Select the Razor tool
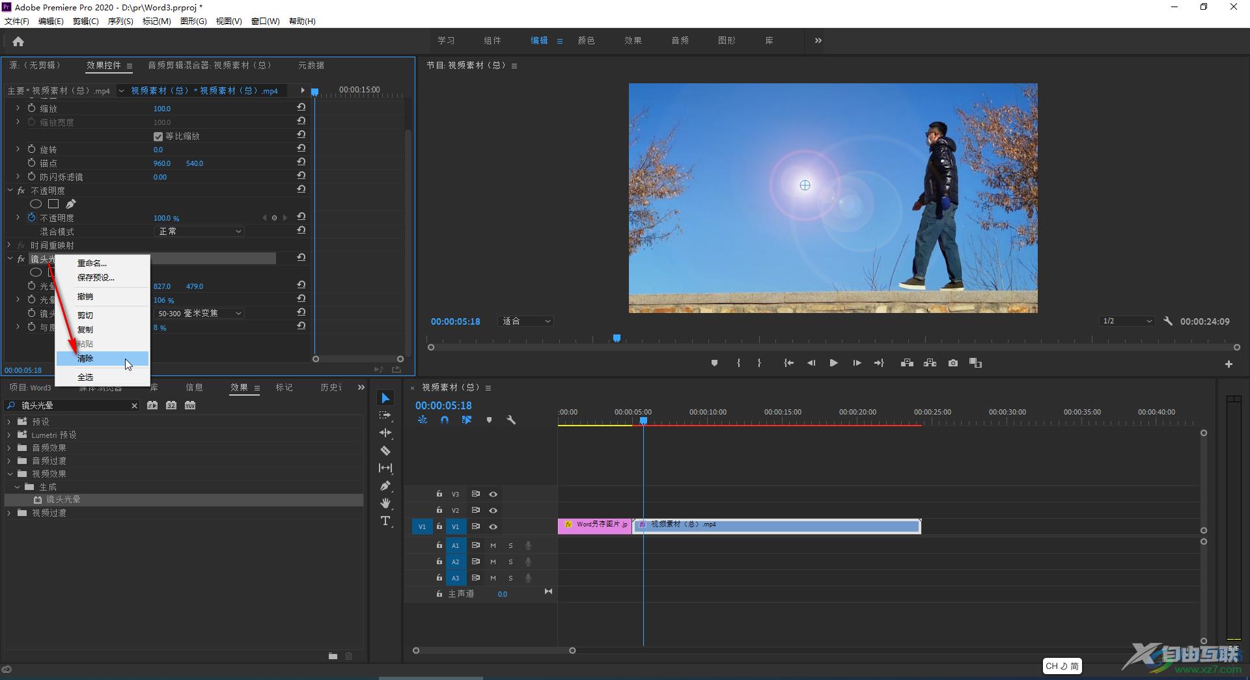The image size is (1250, 680). pyautogui.click(x=385, y=450)
